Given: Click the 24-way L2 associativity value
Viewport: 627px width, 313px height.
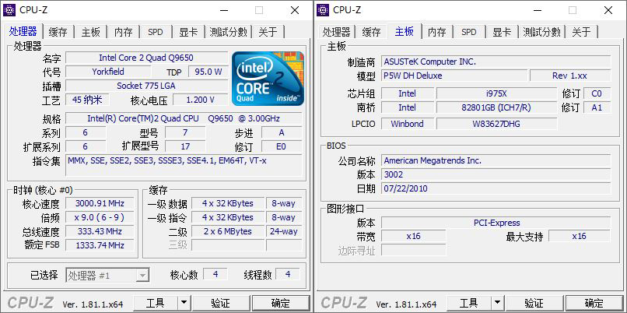Looking at the screenshot, I should pos(284,231).
